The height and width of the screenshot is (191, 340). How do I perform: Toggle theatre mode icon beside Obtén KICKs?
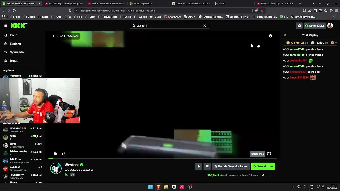(299, 26)
